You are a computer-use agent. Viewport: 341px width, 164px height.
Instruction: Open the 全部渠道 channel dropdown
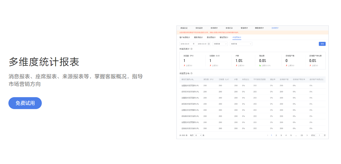point(220,44)
